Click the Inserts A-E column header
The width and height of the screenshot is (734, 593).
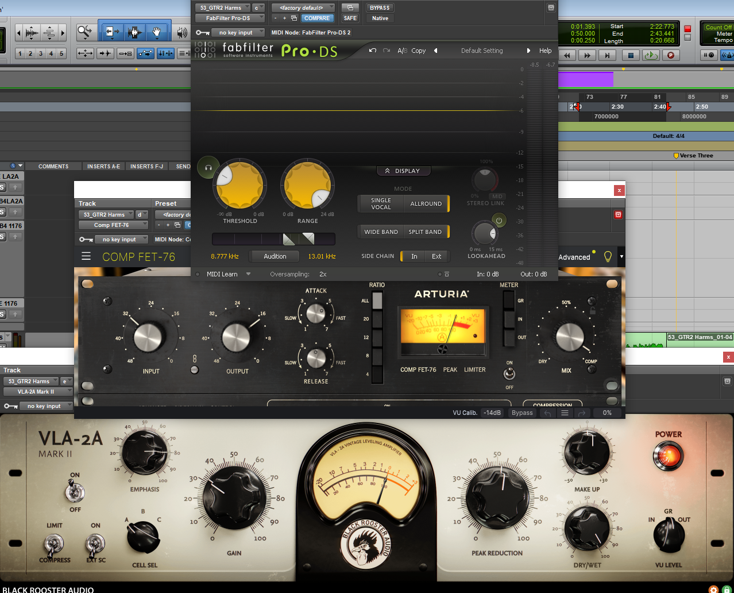pyautogui.click(x=103, y=166)
